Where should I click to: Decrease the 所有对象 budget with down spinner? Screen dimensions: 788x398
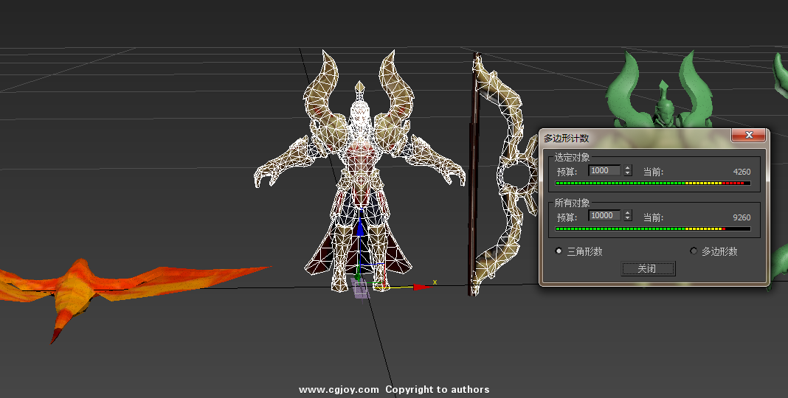tap(628, 219)
